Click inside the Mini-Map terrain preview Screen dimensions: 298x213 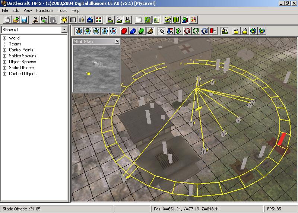point(96,68)
